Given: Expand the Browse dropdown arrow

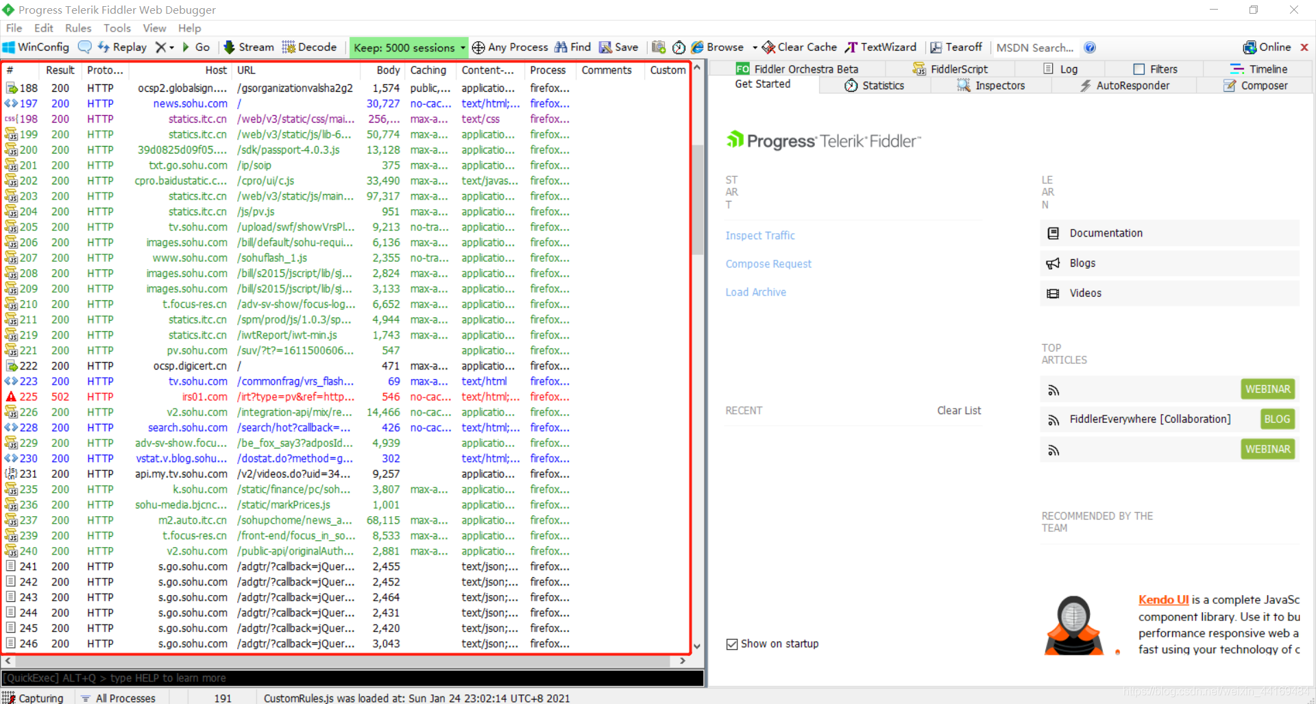Looking at the screenshot, I should 755,47.
